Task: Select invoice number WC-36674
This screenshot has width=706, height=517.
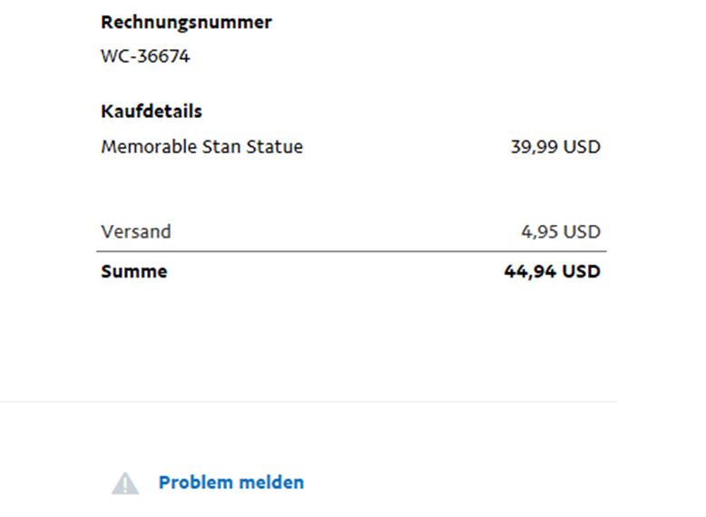Action: point(145,57)
